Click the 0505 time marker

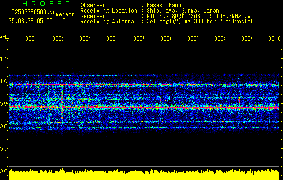click(x=139, y=39)
